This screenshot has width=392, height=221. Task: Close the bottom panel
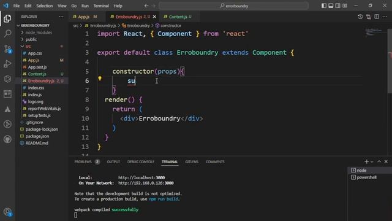(x=386, y=161)
